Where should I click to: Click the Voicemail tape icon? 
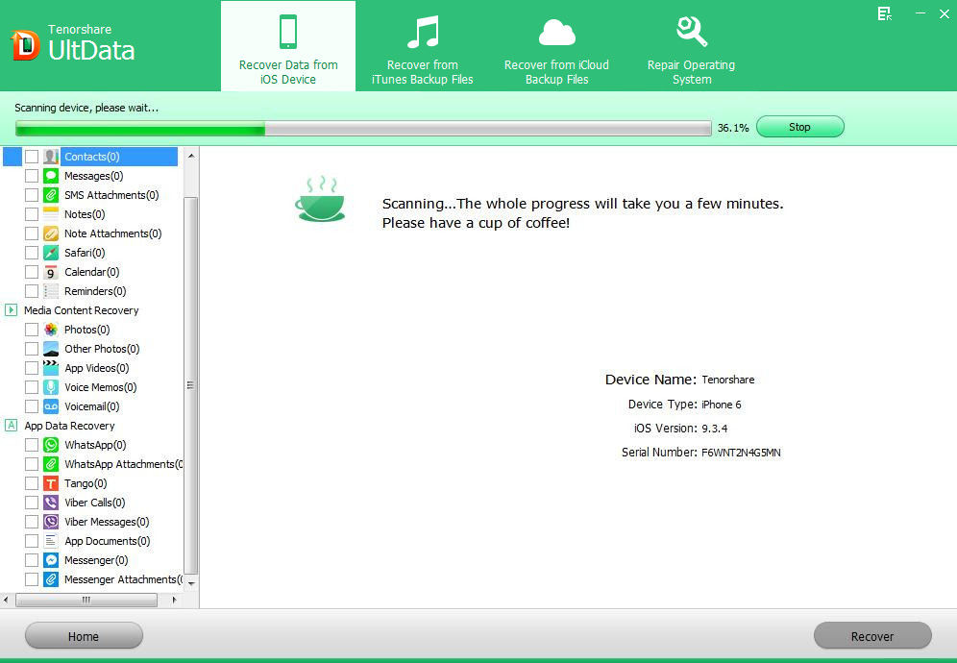[51, 406]
